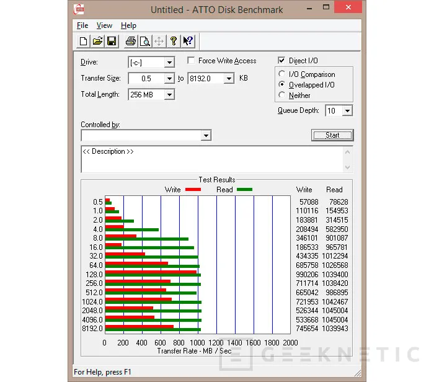Click description scrollbar down arrow
This screenshot has height=382, width=434.
click(x=348, y=167)
